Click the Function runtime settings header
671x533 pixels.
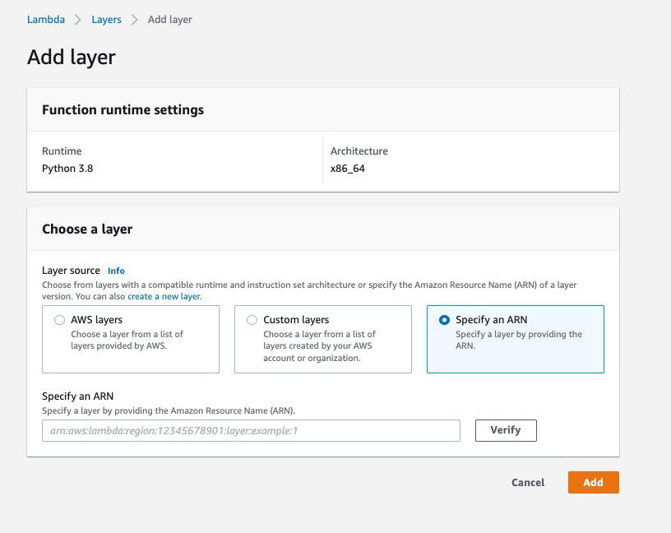click(x=123, y=110)
